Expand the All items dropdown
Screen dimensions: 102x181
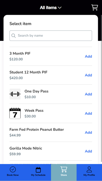pyautogui.click(x=50, y=8)
